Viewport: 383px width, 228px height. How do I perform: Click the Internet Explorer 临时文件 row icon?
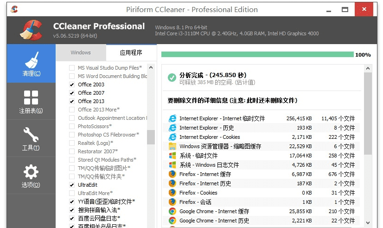(x=172, y=118)
